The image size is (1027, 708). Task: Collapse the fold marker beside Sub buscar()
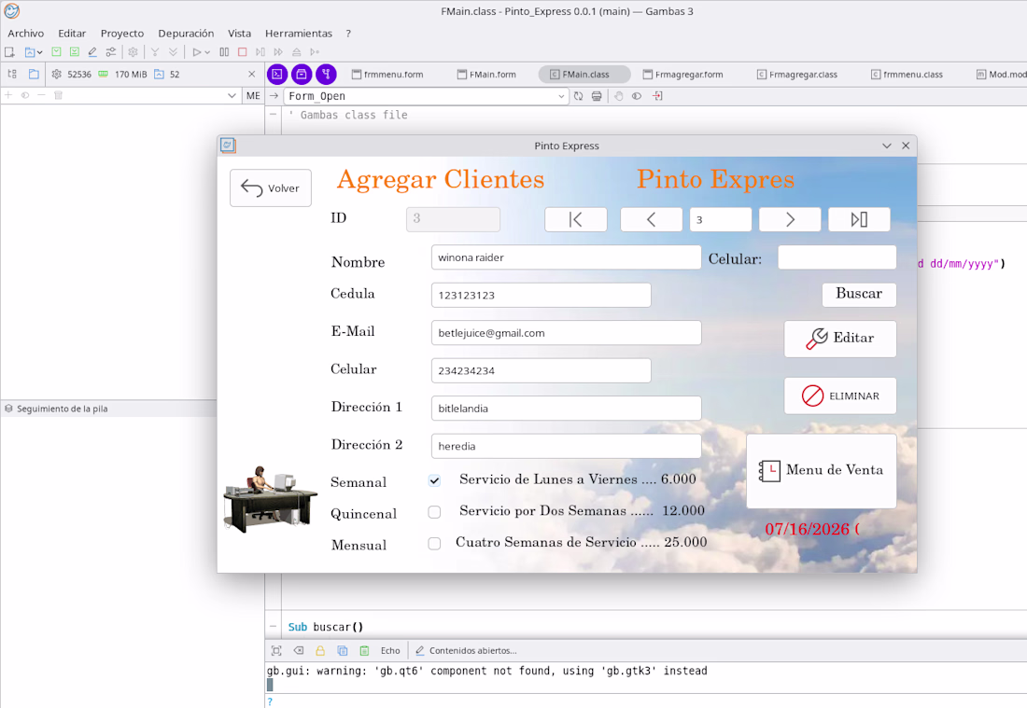pos(274,626)
